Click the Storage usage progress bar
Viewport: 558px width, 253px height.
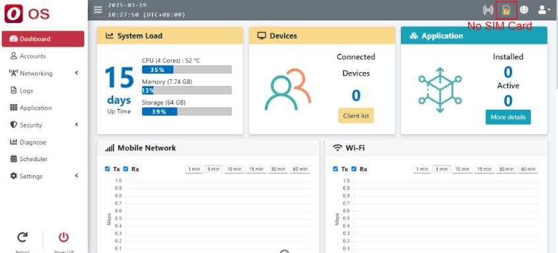coord(187,112)
